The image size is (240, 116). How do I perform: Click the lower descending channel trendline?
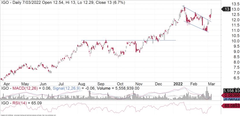click(x=196, y=26)
